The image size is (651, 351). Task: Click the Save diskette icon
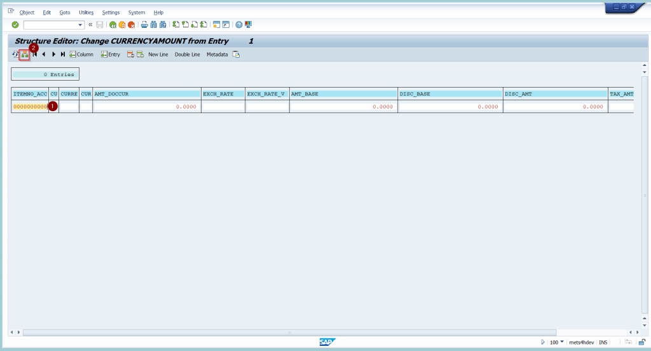tap(100, 25)
